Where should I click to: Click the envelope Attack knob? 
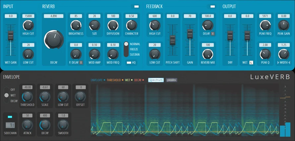[x=27, y=125]
